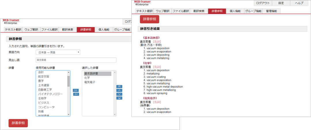Image resolution: width=311 pixels, height=130 pixels.
Task: Open the 言語方向 language direction dropdown
Action: [x=58, y=52]
